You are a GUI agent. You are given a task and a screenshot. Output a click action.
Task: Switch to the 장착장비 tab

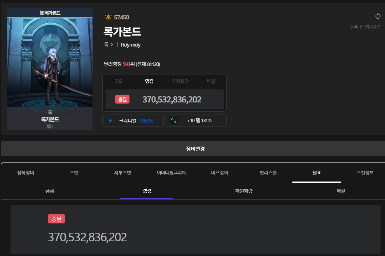26,173
